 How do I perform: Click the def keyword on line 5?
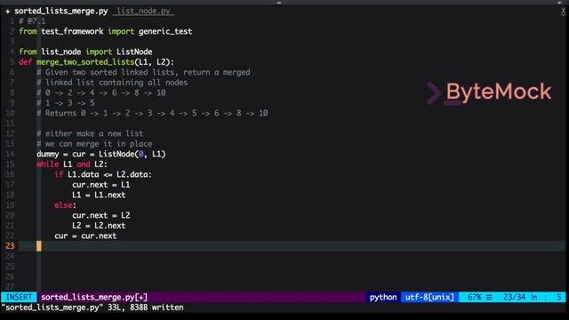(26, 62)
